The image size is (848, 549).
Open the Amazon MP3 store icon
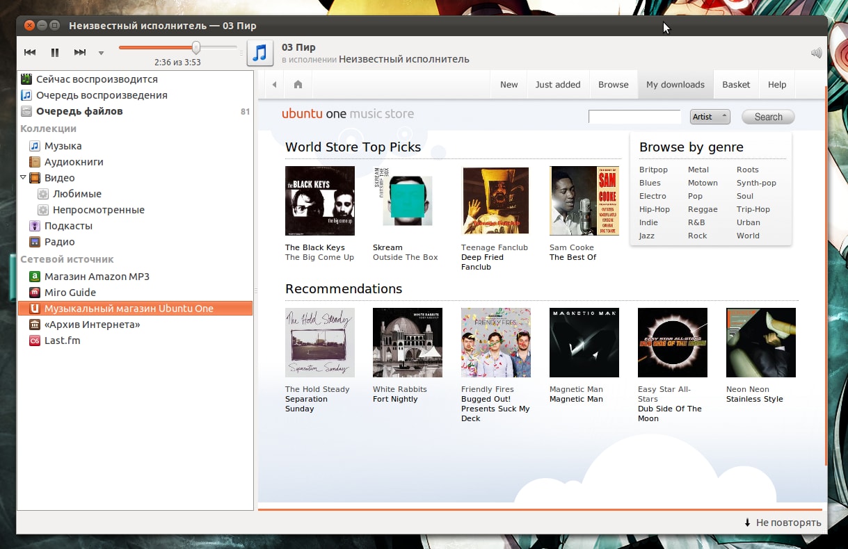[35, 277]
